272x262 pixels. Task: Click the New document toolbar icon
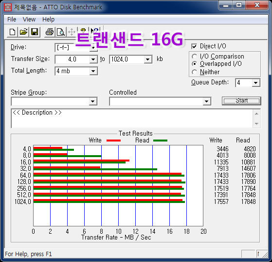click(12, 32)
